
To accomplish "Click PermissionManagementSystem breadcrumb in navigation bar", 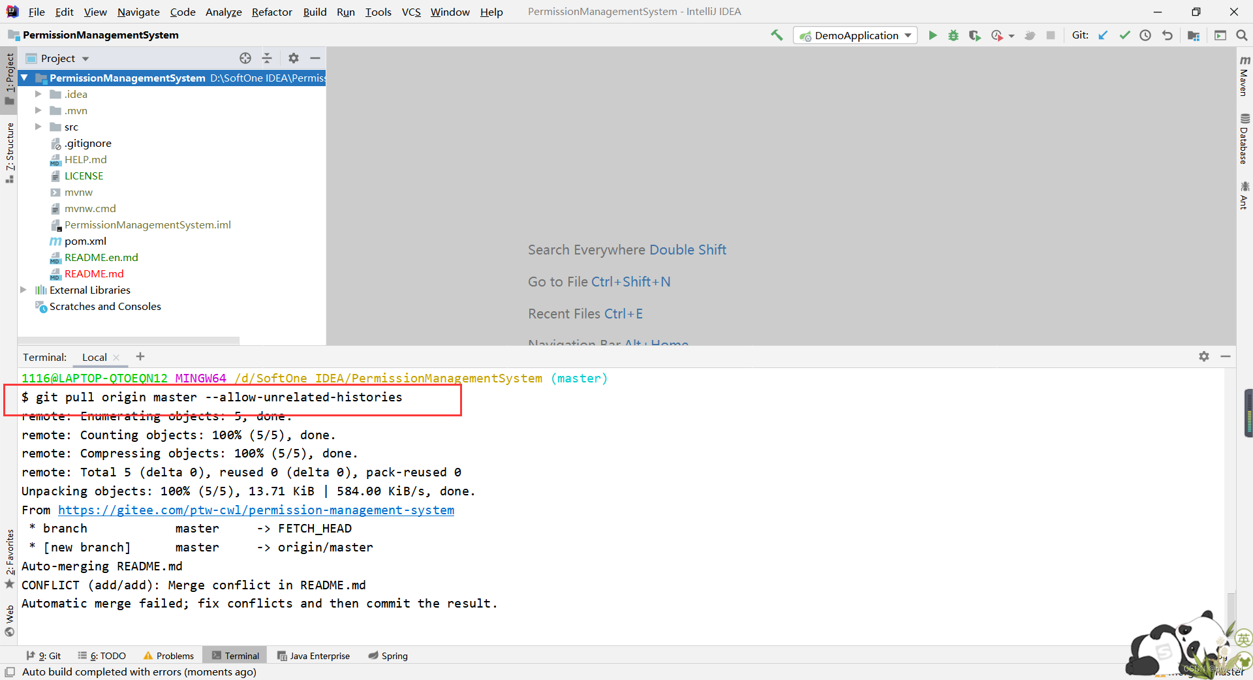I will click(101, 35).
